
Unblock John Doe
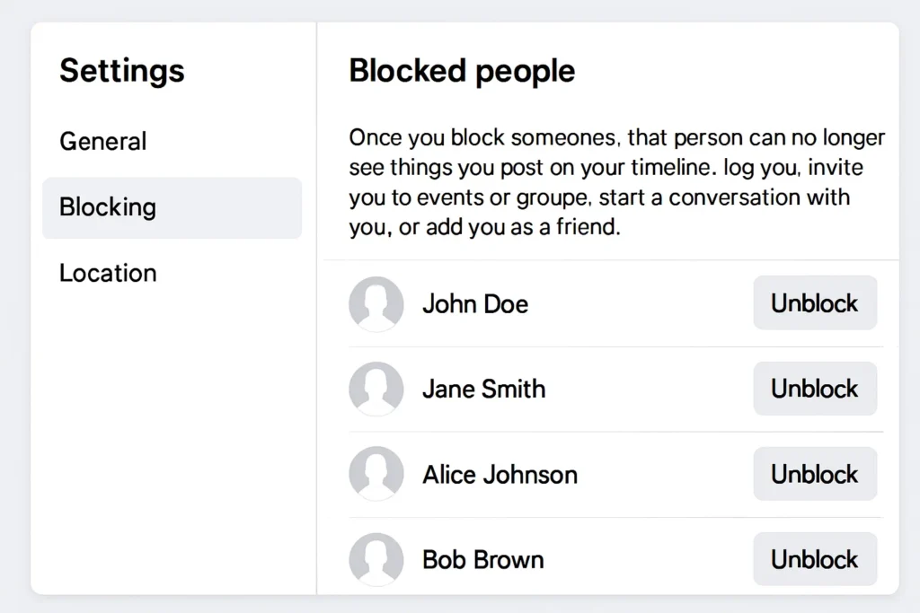814,303
